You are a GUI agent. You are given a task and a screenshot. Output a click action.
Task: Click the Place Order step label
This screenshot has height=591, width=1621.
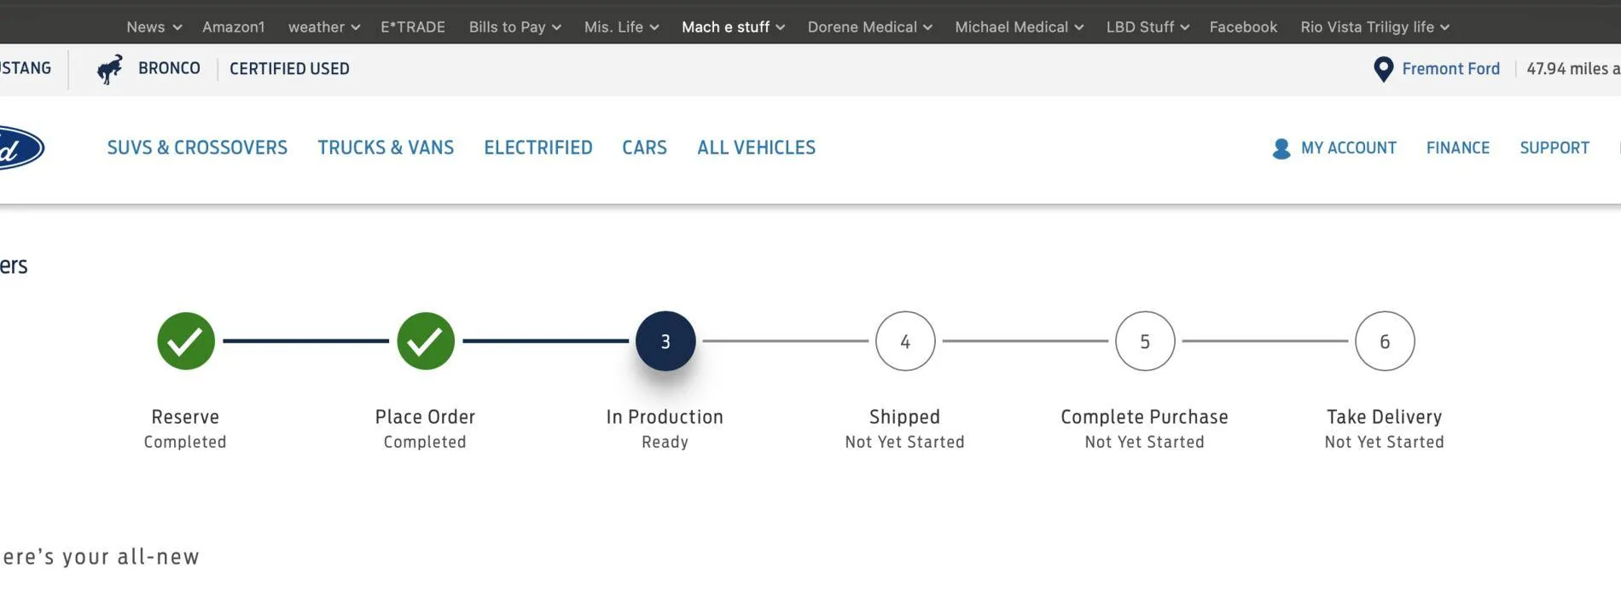pos(425,417)
